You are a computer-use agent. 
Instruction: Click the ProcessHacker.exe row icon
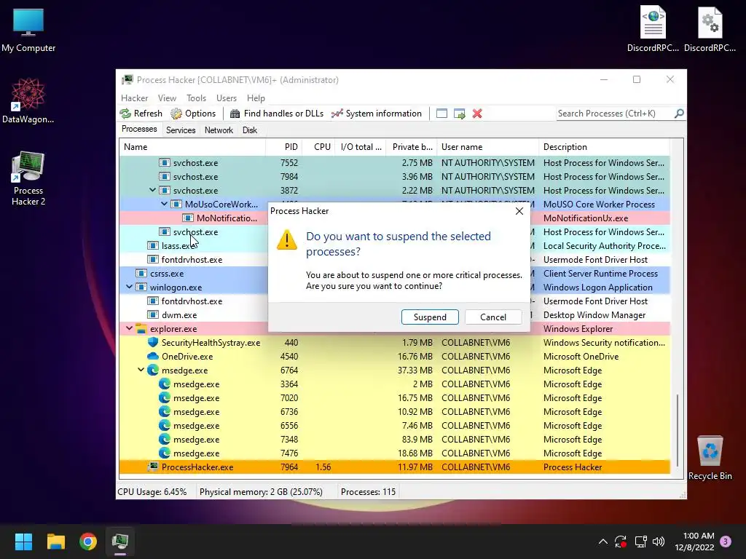153,467
